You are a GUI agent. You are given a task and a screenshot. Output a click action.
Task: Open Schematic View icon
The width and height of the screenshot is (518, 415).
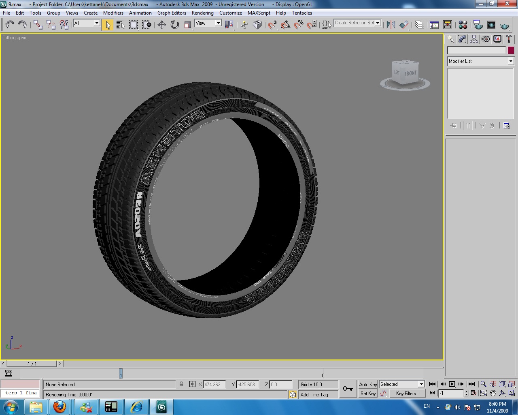pyautogui.click(x=448, y=25)
